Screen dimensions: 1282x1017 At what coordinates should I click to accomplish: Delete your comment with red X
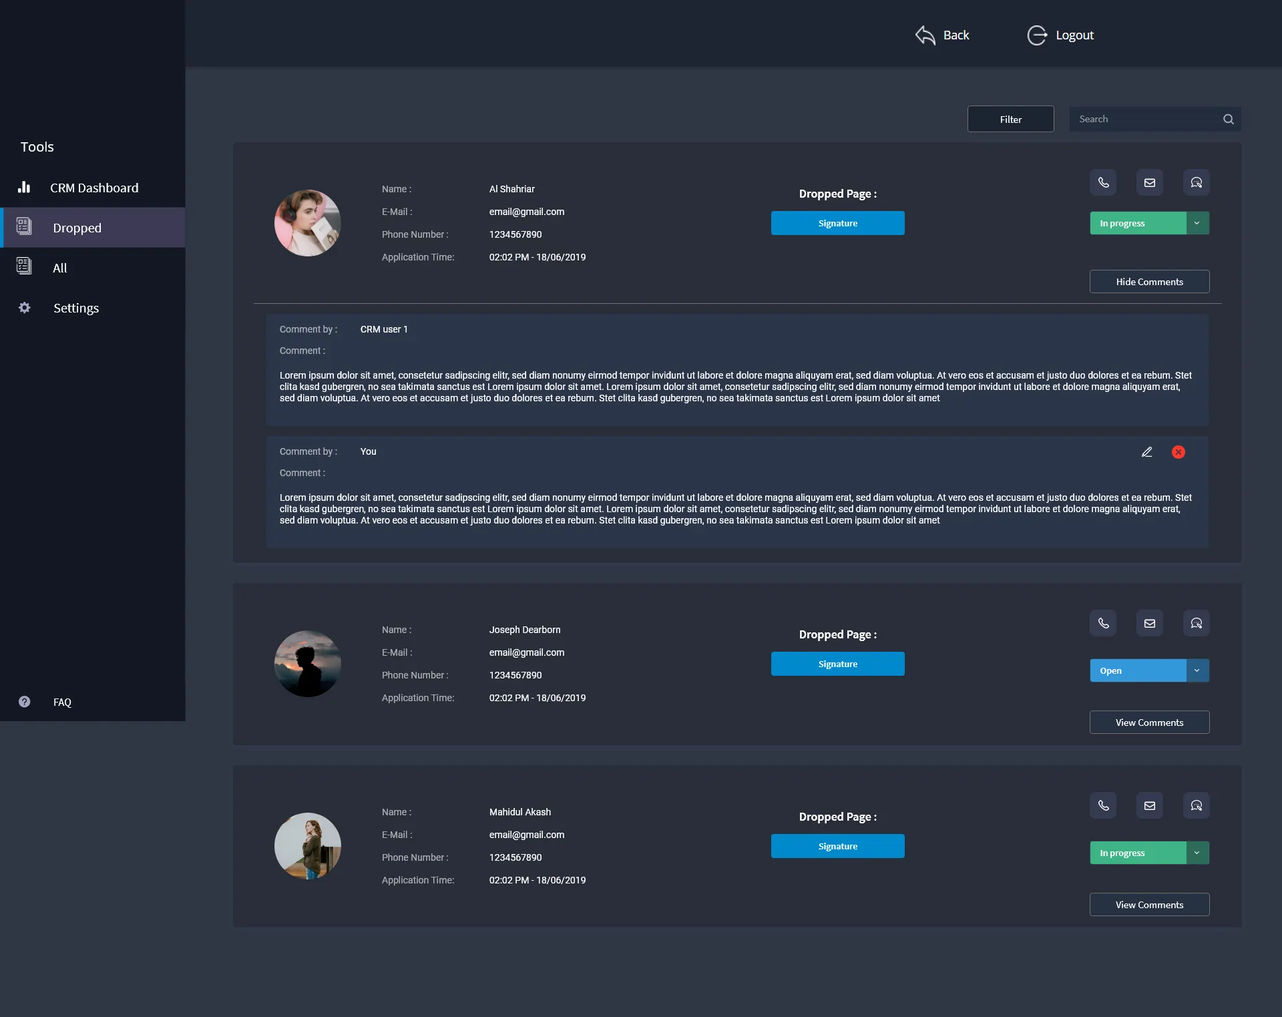coord(1179,452)
